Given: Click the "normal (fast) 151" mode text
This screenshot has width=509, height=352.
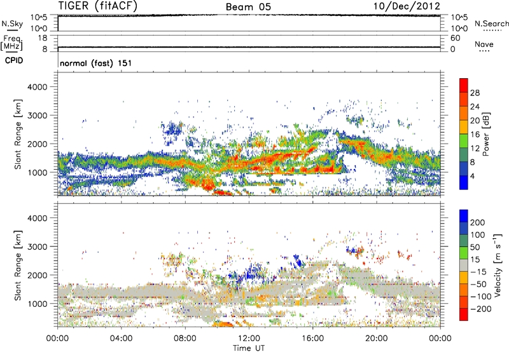Looking at the screenshot, I should point(96,63).
